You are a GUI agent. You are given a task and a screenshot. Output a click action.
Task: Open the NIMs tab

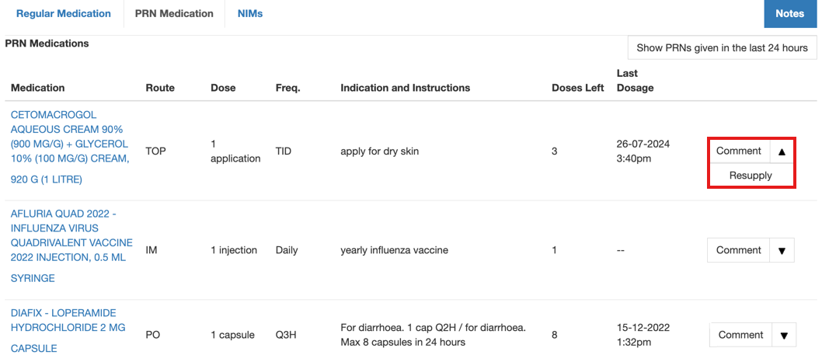click(x=250, y=14)
